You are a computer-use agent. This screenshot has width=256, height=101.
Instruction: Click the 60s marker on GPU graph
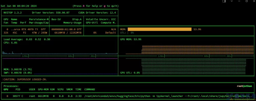click(x=206, y=56)
